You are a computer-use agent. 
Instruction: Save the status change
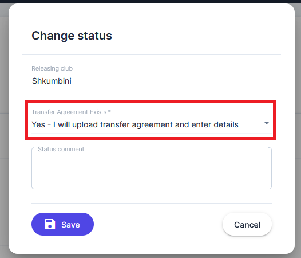62,224
